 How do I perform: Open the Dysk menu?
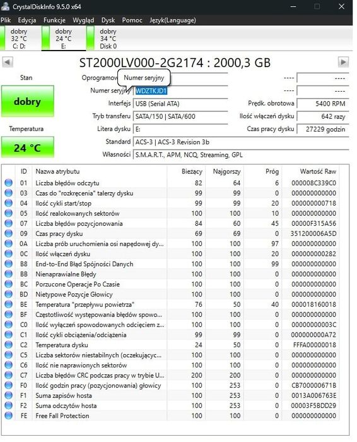(x=108, y=20)
